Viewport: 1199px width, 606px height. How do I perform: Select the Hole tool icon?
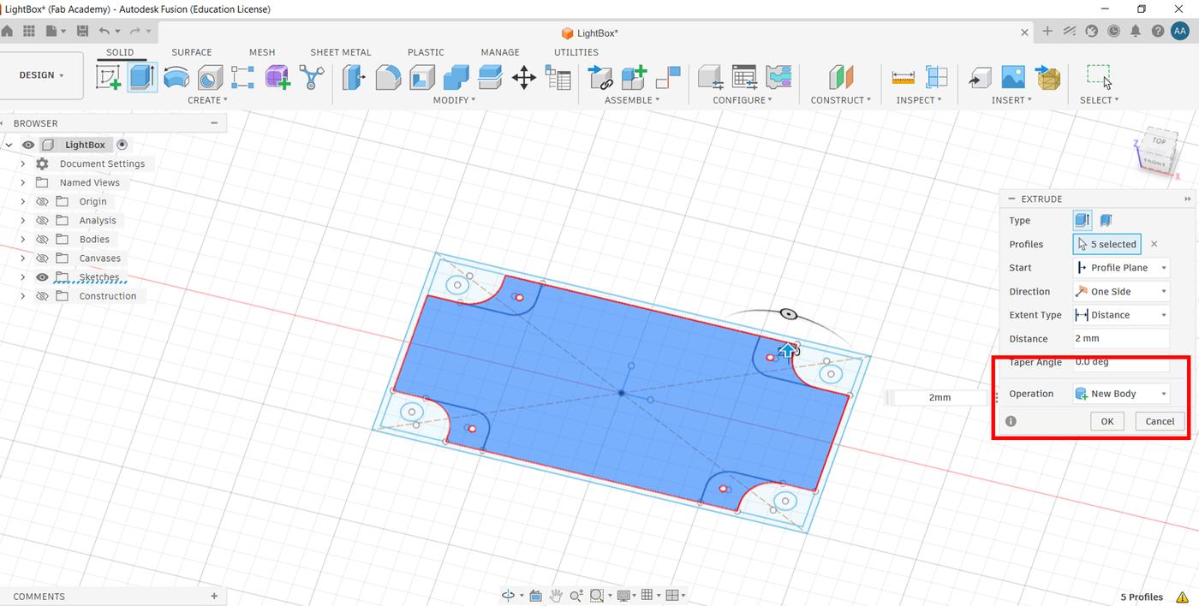[210, 78]
